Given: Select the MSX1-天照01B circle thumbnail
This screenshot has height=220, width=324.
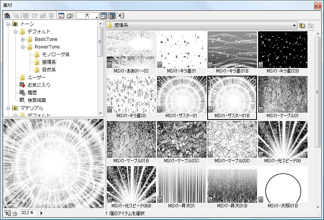Looking at the screenshot, I should coord(283,188).
